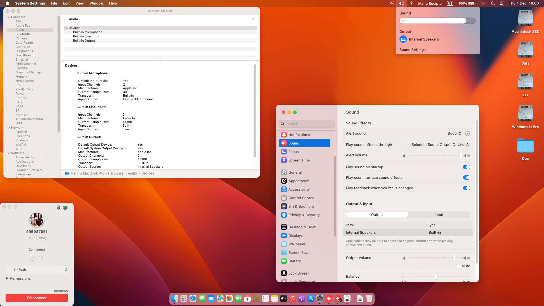Open the Music app in the Dock

[x=293, y=298]
